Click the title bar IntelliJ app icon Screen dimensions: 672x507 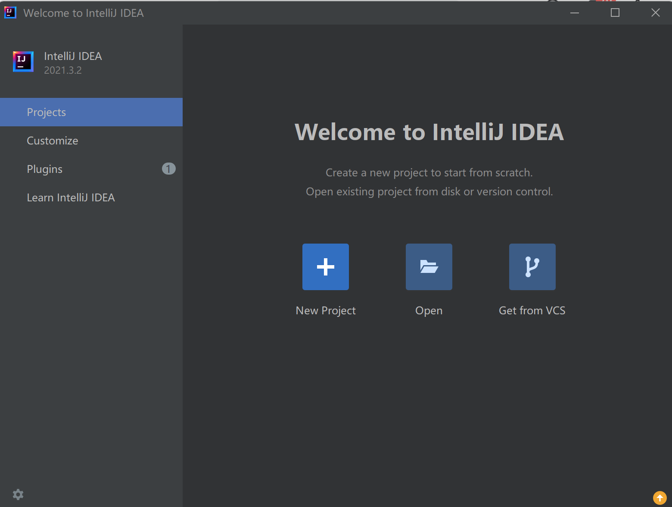click(10, 13)
